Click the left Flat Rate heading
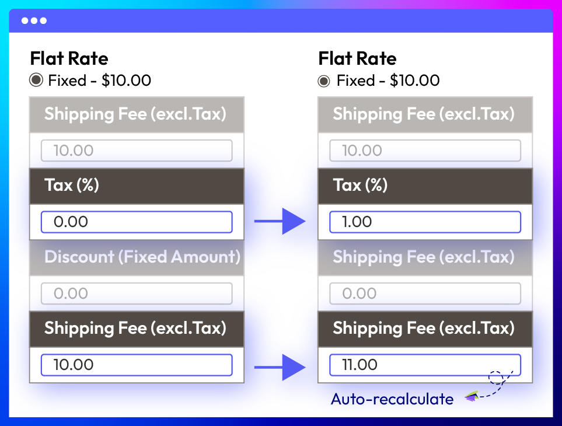Viewport: 562px width, 426px height. click(69, 59)
